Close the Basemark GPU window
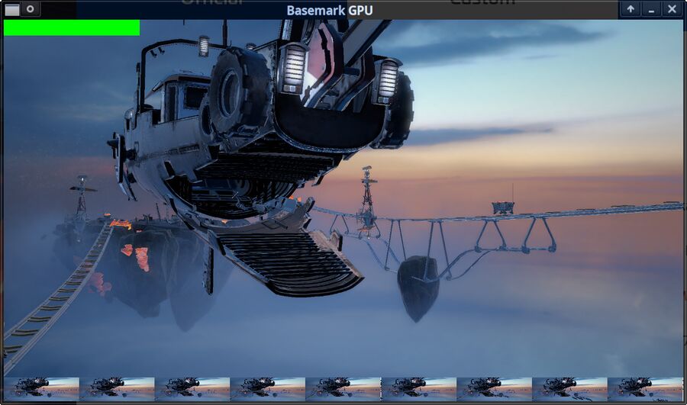The image size is (687, 405). click(x=672, y=8)
